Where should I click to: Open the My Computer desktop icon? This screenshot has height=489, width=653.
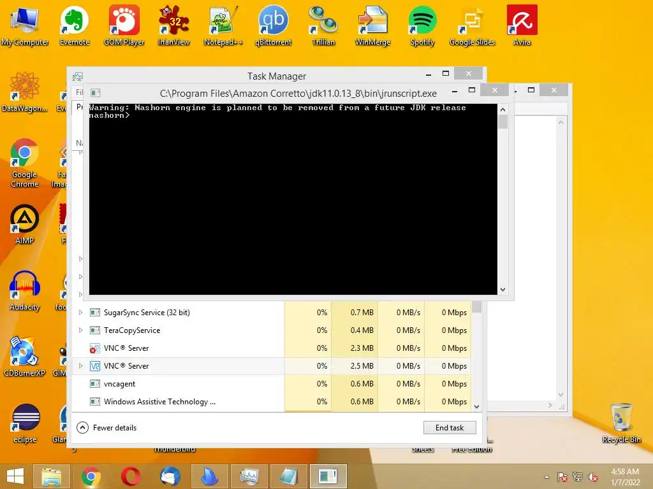(25, 25)
